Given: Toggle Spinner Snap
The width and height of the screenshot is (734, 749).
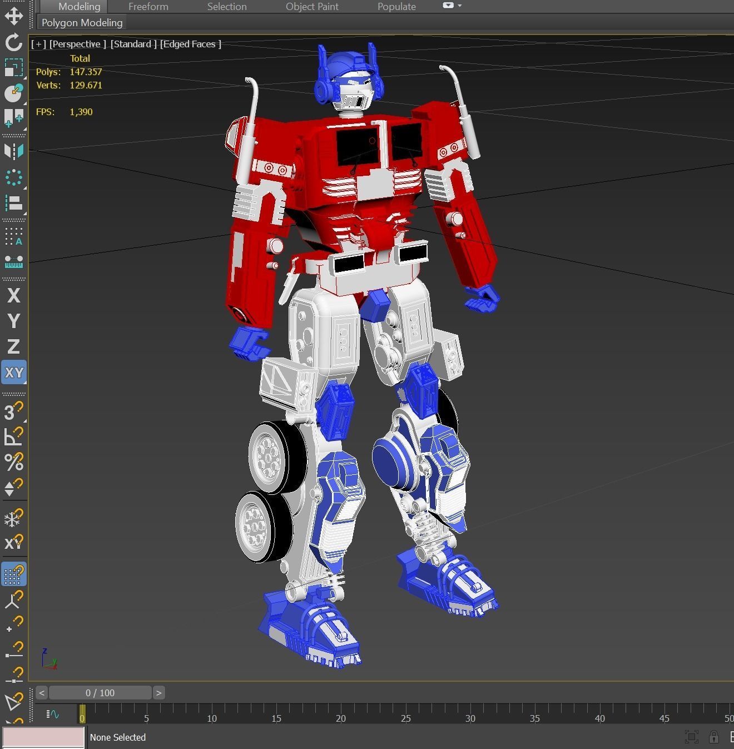Looking at the screenshot, I should 13,488.
